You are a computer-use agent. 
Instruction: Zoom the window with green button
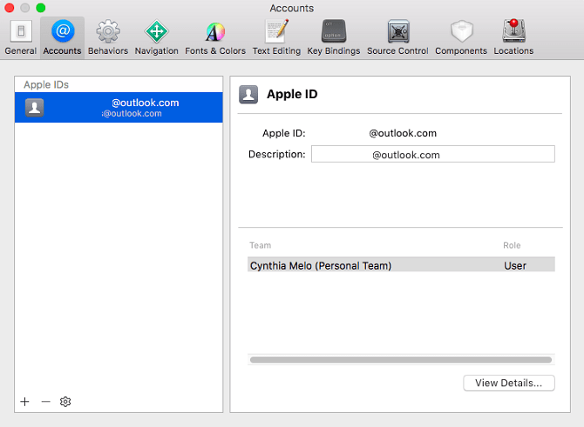coord(41,8)
